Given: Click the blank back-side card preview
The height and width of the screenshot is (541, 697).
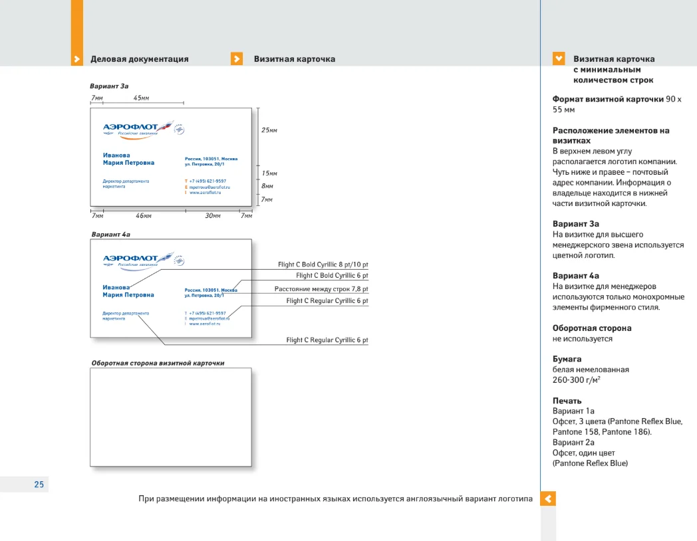Looking at the screenshot, I should (x=171, y=417).
